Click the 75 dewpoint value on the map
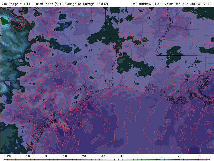 pyautogui.click(x=29, y=121)
